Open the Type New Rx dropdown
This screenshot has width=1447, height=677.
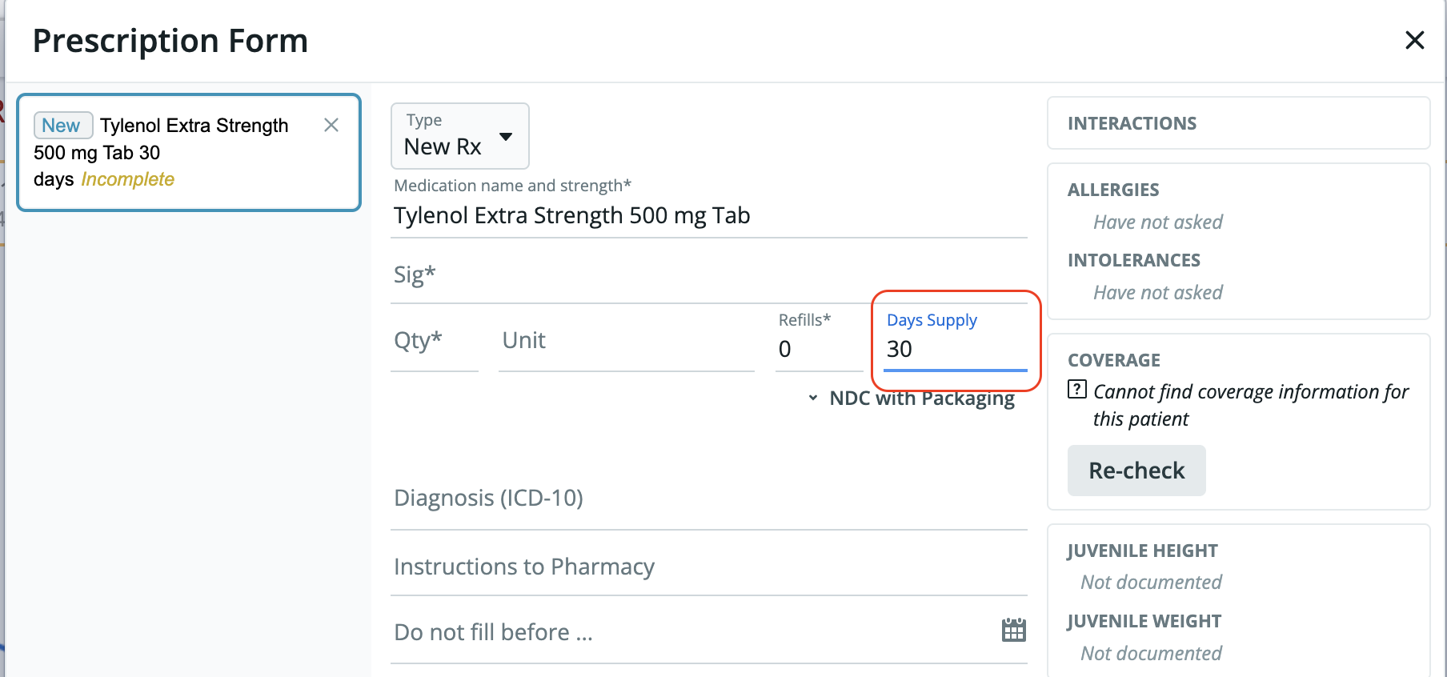459,136
